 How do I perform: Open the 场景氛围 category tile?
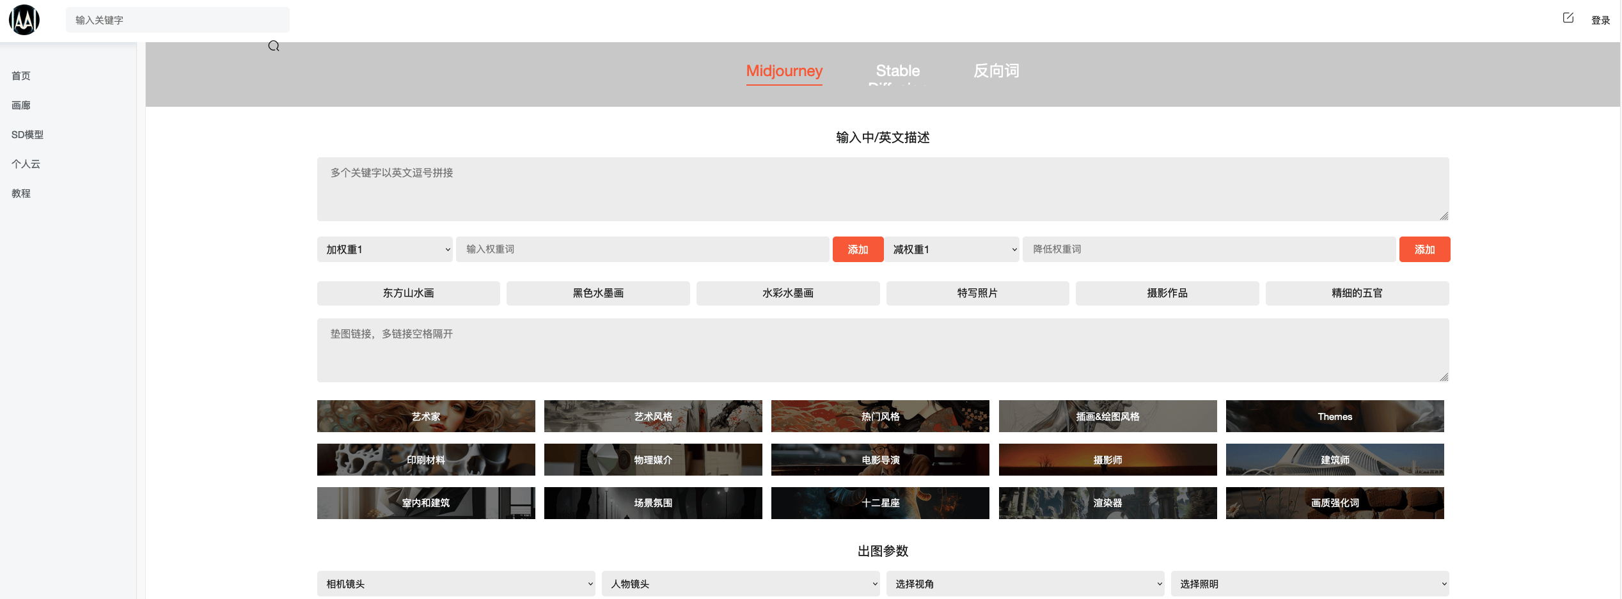click(x=653, y=503)
